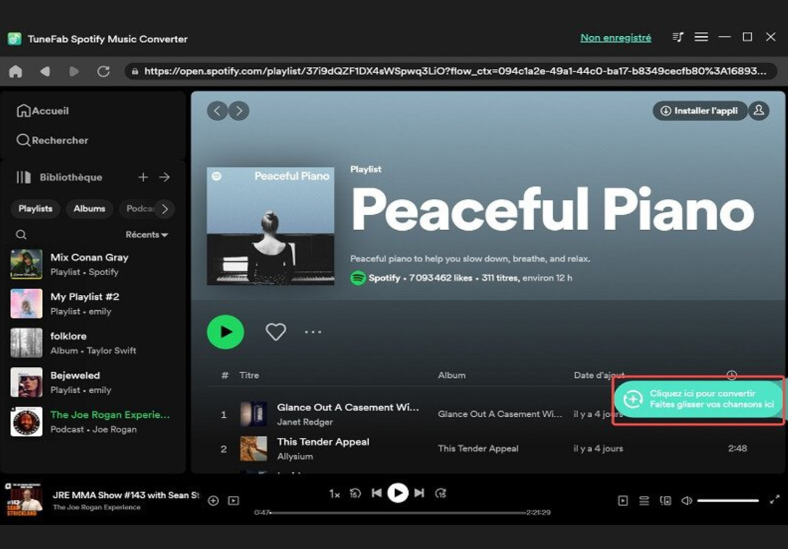Open the hamburger menu in title bar
Image resolution: width=788 pixels, height=549 pixels.
(x=701, y=37)
